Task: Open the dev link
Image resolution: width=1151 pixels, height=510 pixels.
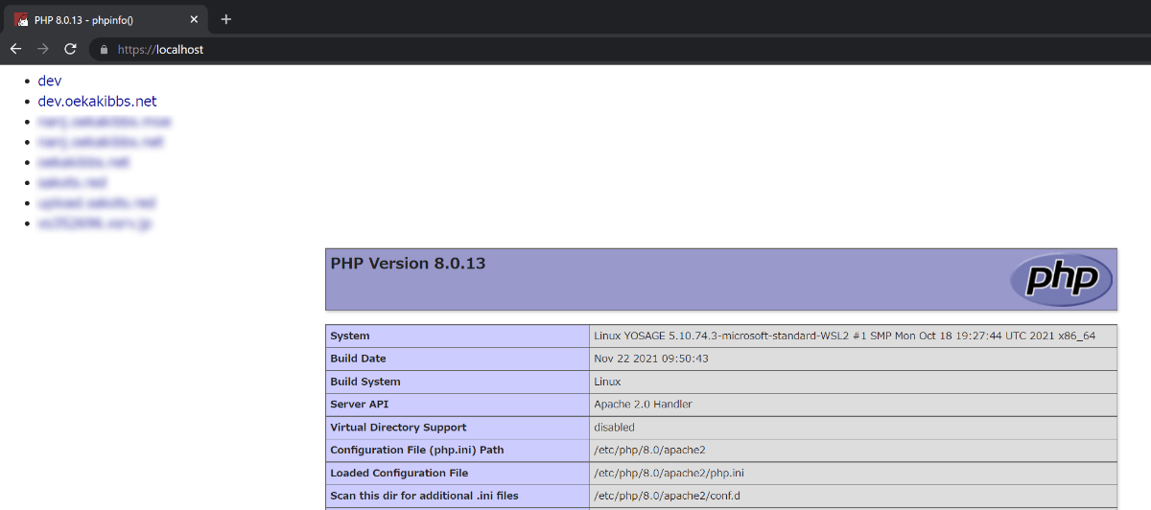Action: coord(50,81)
